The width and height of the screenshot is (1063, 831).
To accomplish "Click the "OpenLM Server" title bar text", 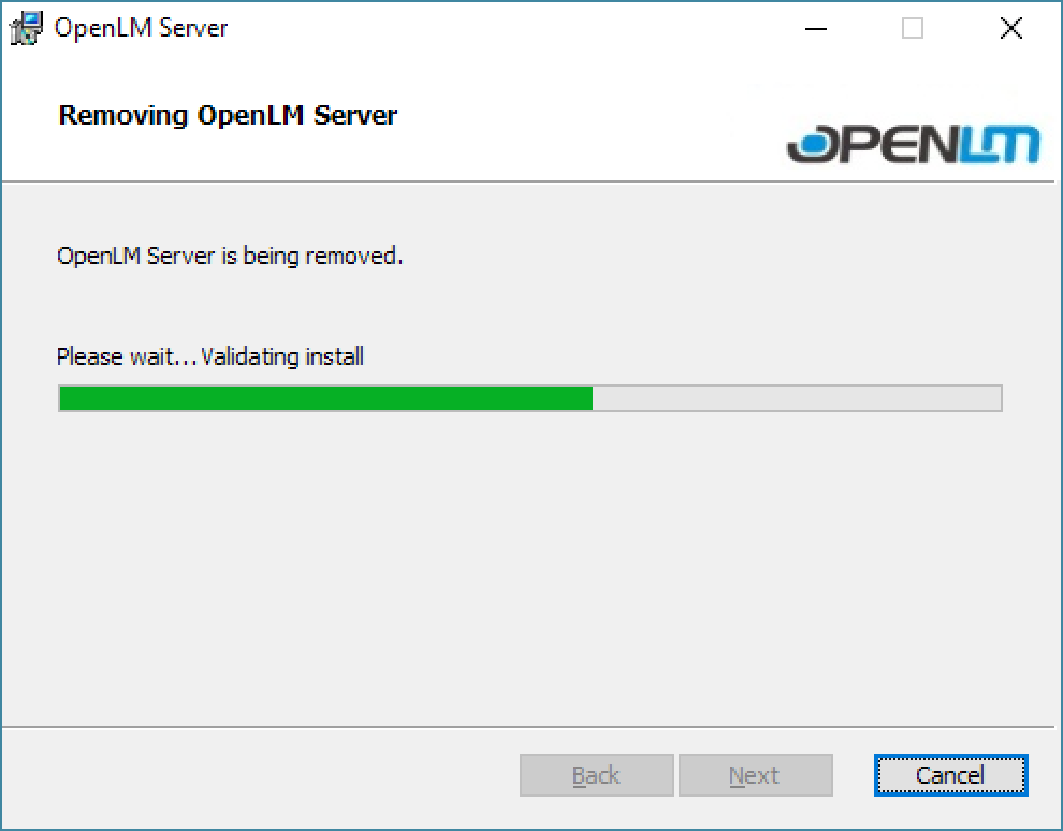I will click(141, 28).
